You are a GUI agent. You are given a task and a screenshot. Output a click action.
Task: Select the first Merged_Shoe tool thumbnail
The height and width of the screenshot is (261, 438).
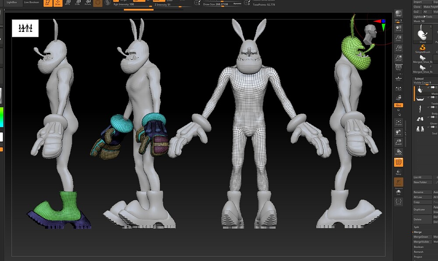coord(423,59)
